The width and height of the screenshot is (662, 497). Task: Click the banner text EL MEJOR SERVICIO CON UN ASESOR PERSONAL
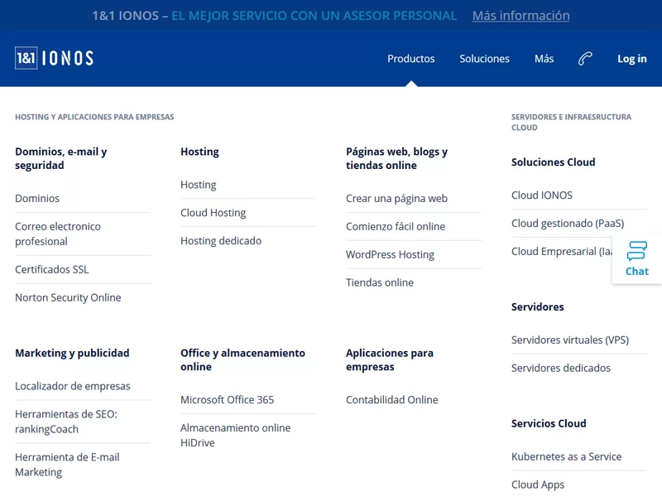pyautogui.click(x=314, y=16)
